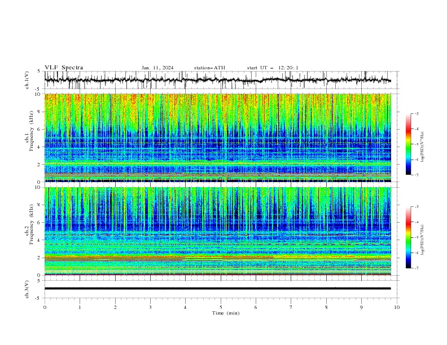The width and height of the screenshot is (447, 345).
Task: Click the ch.1 spectrogram plot area
Action: point(217,138)
